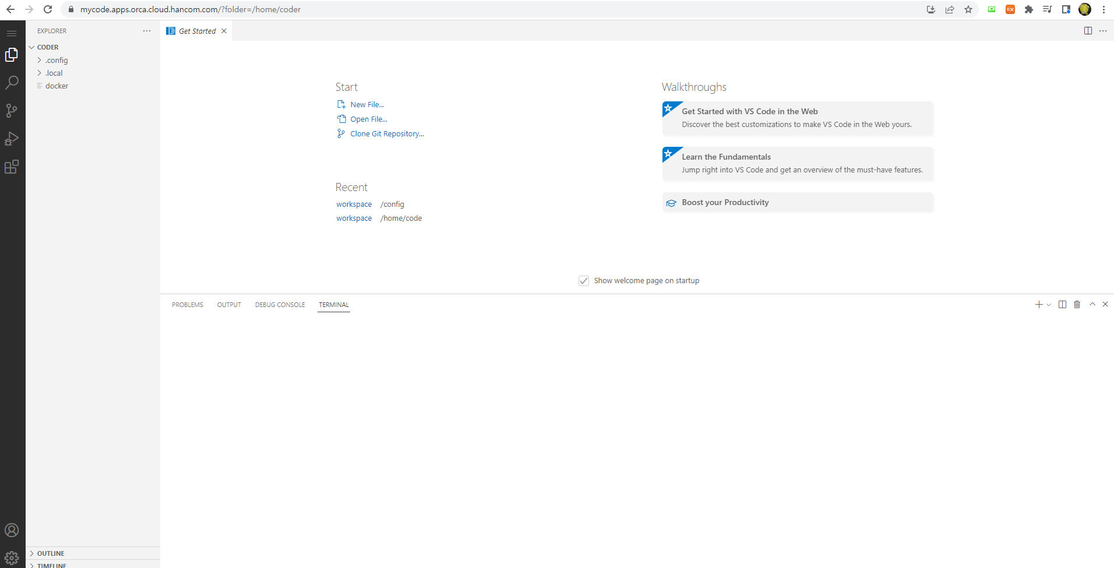Open editor more actions ellipsis
Viewport: 1114px width, 568px height.
(x=1103, y=31)
